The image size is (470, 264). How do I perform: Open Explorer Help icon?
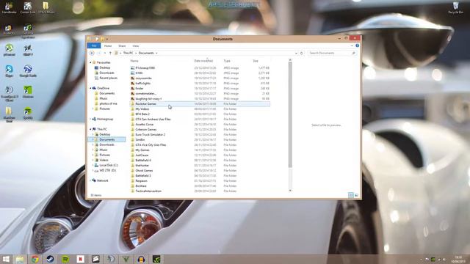pyautogui.click(x=358, y=45)
